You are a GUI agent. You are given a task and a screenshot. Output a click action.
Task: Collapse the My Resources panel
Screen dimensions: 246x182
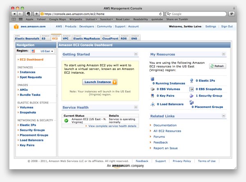223,54
